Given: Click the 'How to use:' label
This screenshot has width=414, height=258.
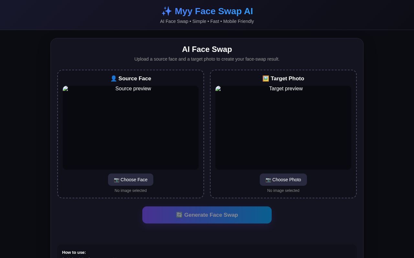Looking at the screenshot, I should 74,252.
